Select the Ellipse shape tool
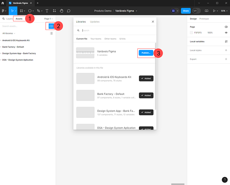This screenshot has width=230, height=185. pos(30,11)
